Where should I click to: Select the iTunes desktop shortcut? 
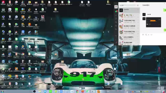16,3
